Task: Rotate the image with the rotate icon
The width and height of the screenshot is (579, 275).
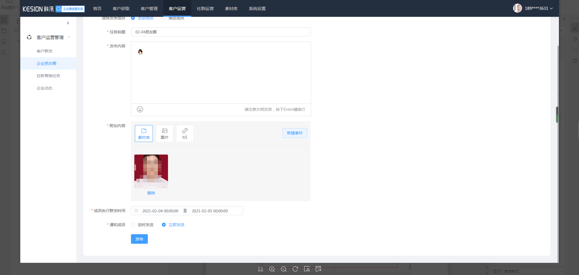Action: (x=295, y=269)
